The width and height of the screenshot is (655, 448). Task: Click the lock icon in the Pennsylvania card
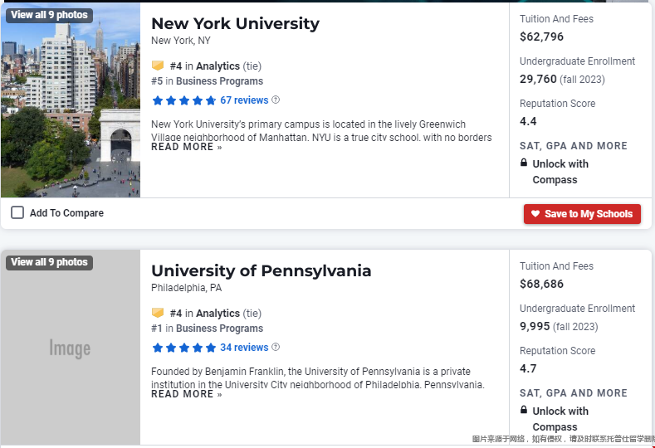pyautogui.click(x=524, y=410)
